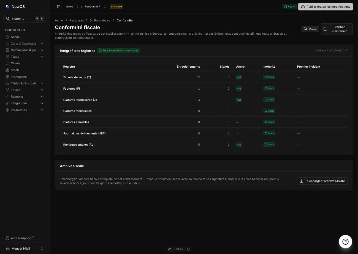The image size is (358, 254).
Task: Click the Intact badge in Remboursements row
Action: click(269, 144)
